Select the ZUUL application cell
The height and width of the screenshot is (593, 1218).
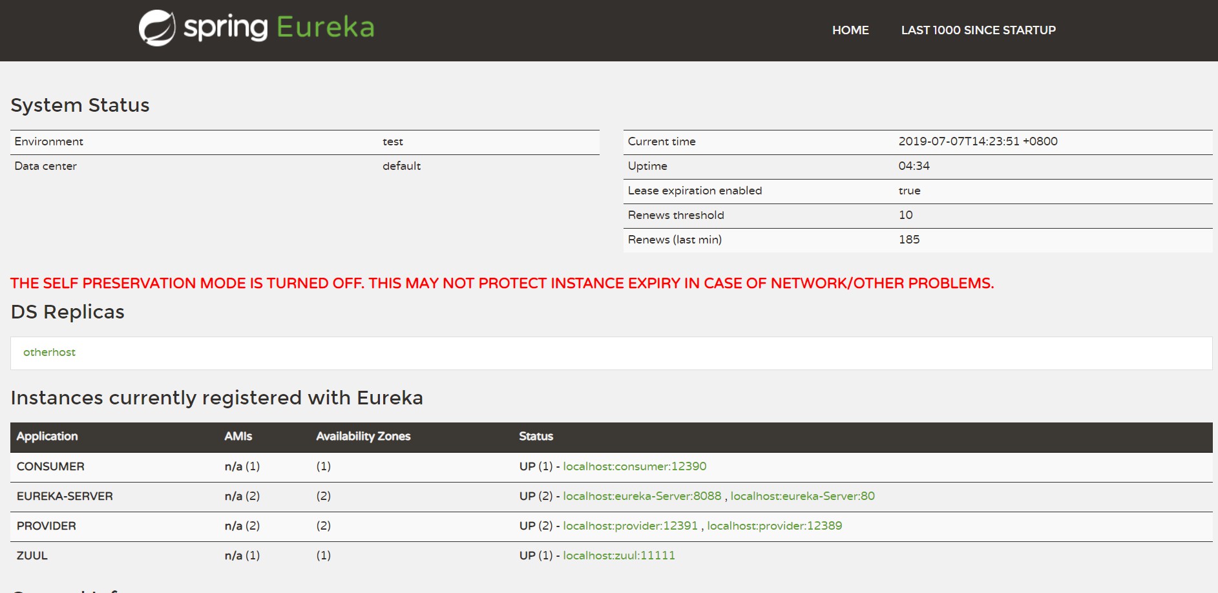(32, 556)
